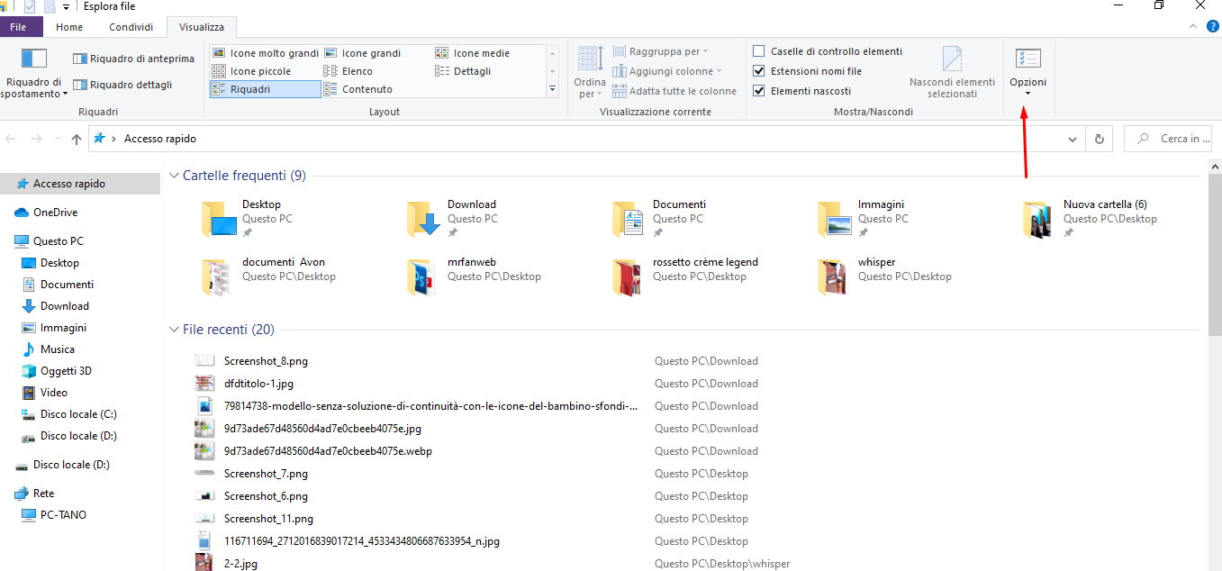Select Icone molto grandi layout
This screenshot has height=571, width=1222.
click(220, 53)
